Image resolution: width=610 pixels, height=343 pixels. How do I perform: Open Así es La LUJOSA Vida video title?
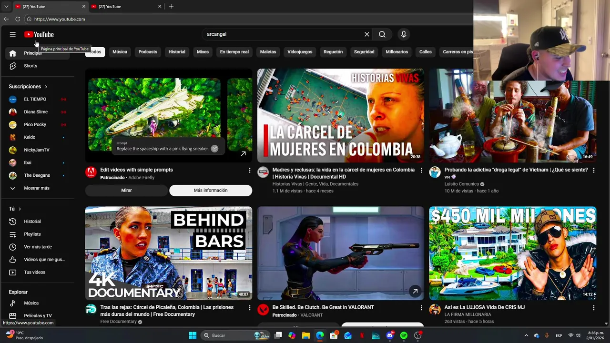coord(484,307)
